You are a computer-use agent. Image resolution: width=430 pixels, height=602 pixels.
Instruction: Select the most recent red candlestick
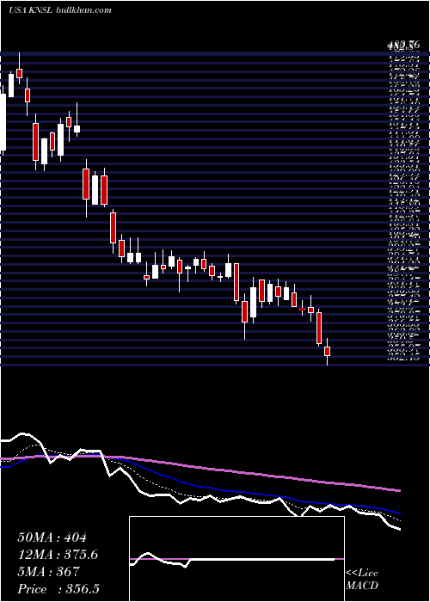point(327,351)
